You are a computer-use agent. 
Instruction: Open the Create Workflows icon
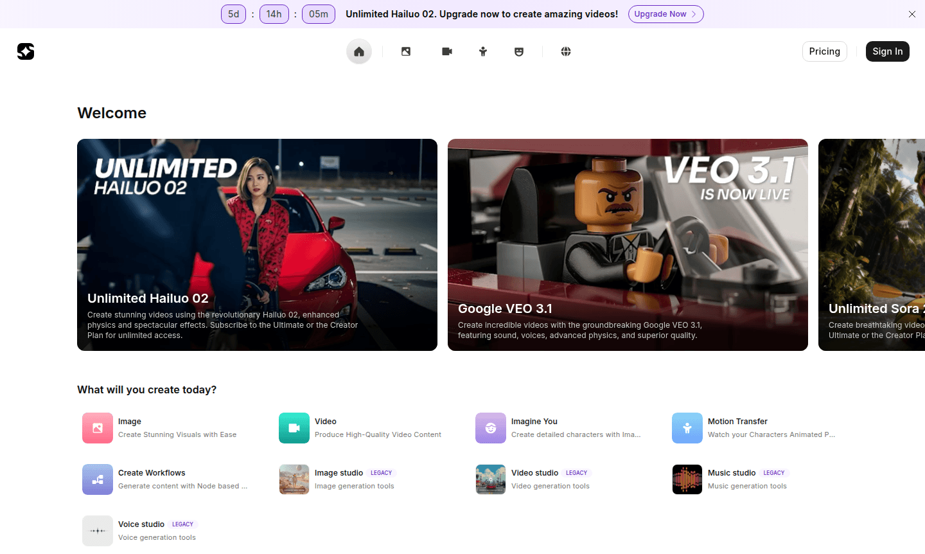[x=98, y=479]
